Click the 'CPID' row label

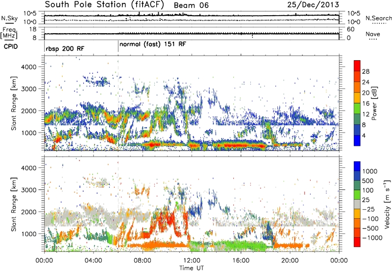(x=11, y=46)
